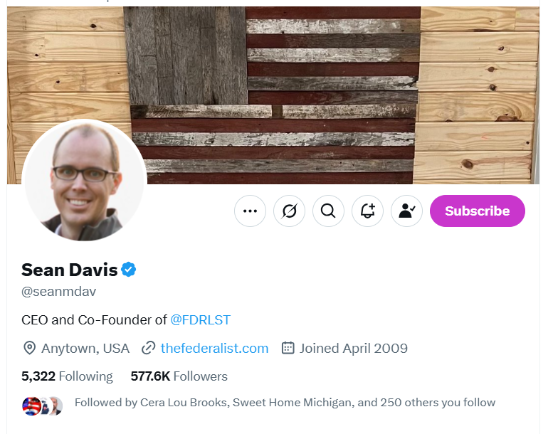Toggle the following person-check button
The height and width of the screenshot is (434, 553).
click(406, 211)
